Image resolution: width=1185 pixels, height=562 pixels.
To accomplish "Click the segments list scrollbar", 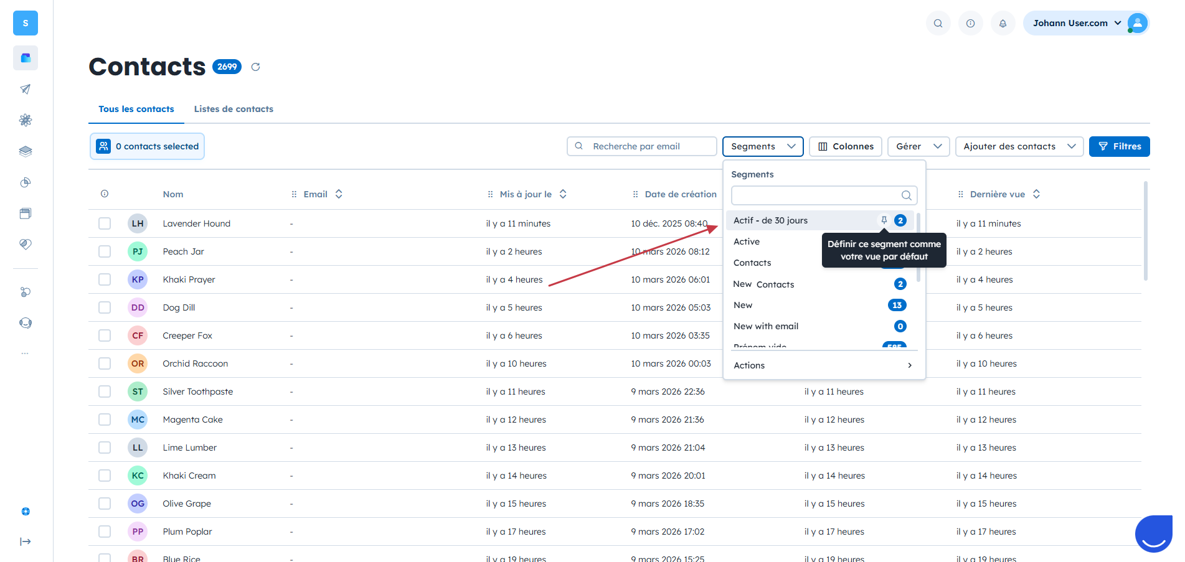I will (x=918, y=247).
